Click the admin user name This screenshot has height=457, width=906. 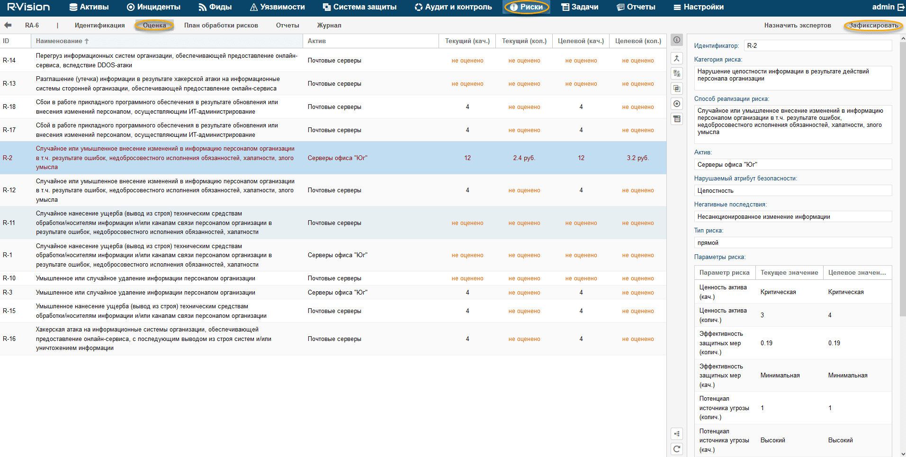click(883, 7)
